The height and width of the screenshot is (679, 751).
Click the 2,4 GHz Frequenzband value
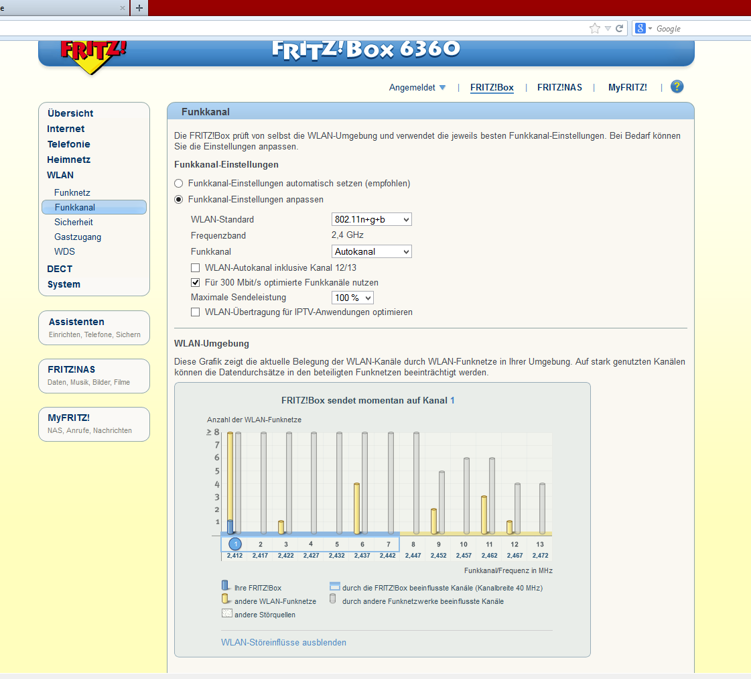tap(347, 235)
